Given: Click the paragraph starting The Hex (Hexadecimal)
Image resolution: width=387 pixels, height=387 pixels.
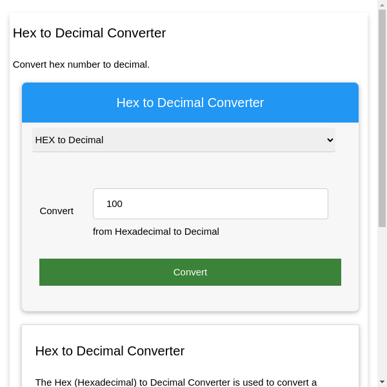Looking at the screenshot, I should pos(176,382).
